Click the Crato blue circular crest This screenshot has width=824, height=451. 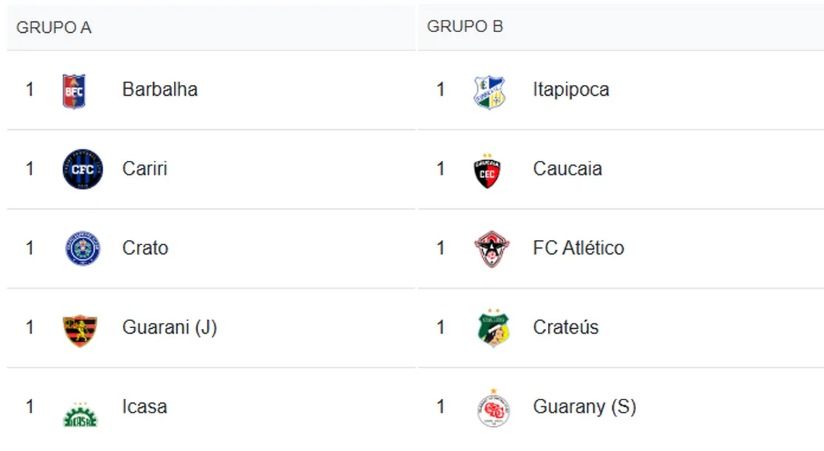point(82,249)
